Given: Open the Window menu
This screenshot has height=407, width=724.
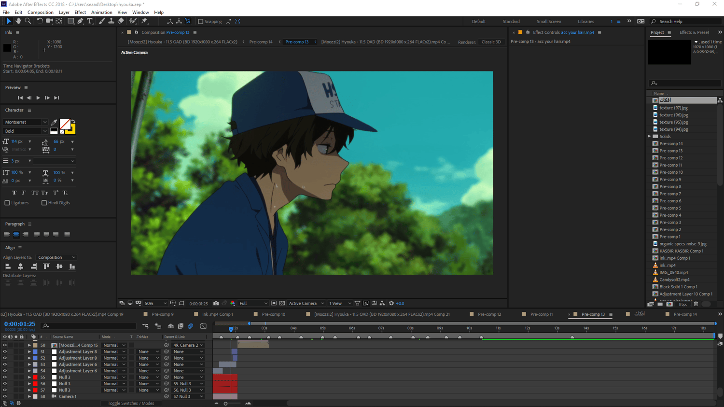Looking at the screenshot, I should pyautogui.click(x=140, y=13).
